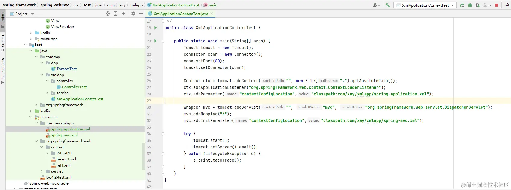The width and height of the screenshot is (511, 190).
Task: Select ref1.xml in the project tree
Action: (63, 165)
